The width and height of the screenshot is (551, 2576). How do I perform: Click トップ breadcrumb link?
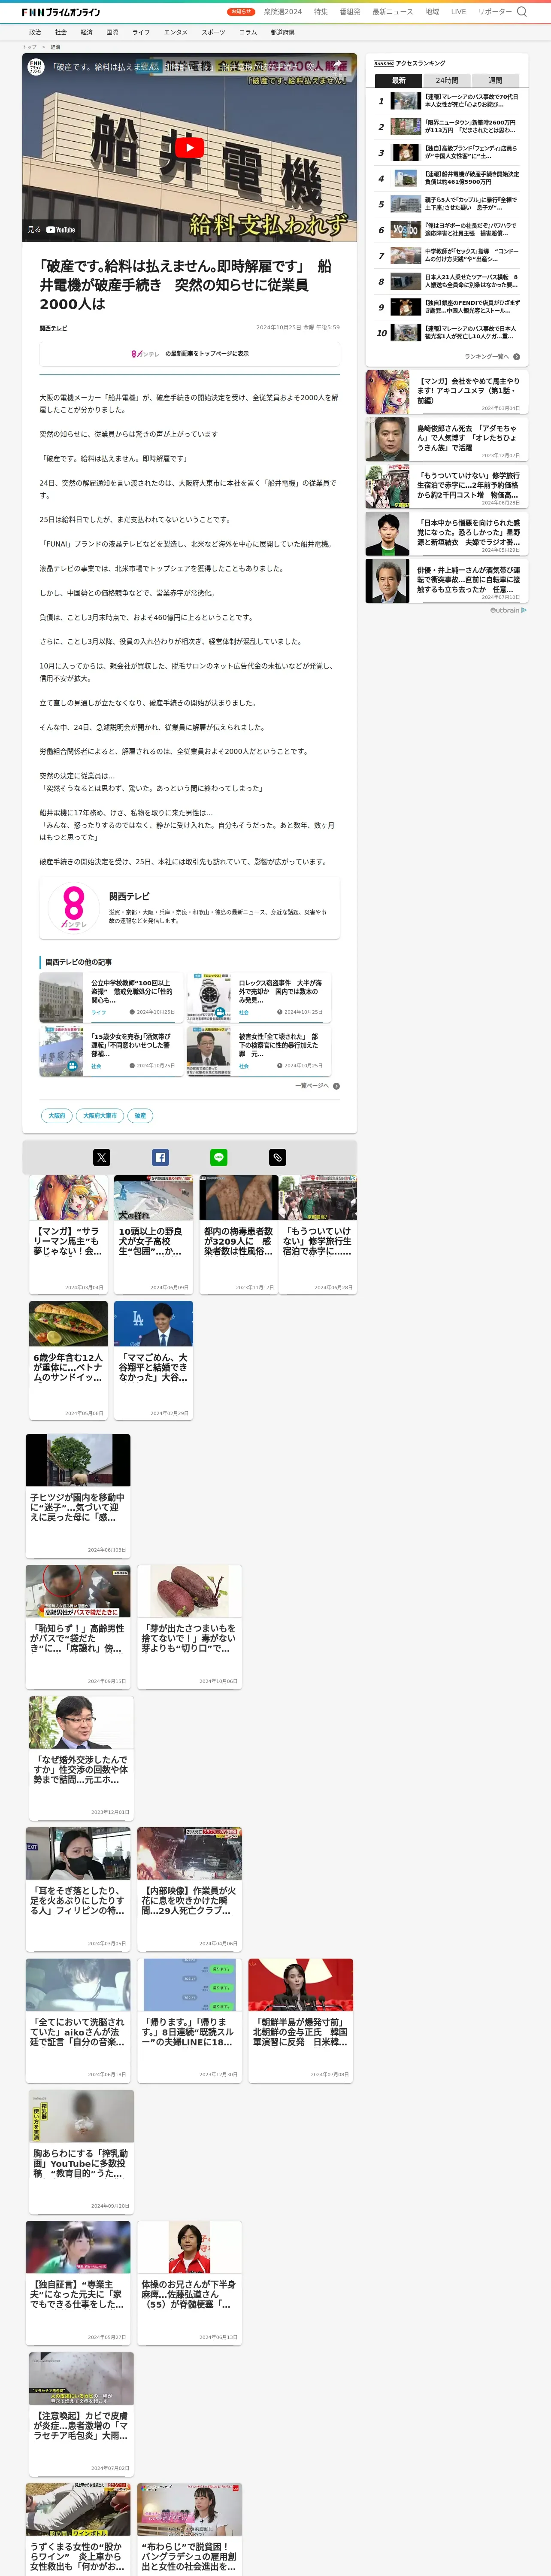tap(29, 47)
